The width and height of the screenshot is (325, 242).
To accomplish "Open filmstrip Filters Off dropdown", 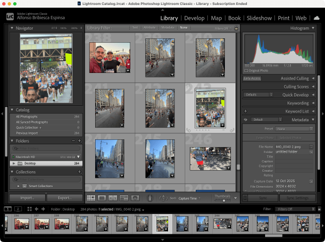I will click(x=295, y=209).
